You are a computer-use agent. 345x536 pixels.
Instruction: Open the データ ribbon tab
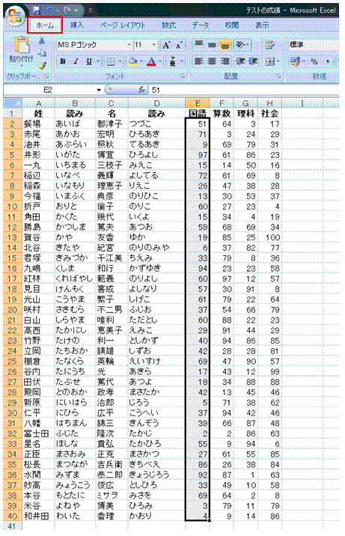(200, 25)
